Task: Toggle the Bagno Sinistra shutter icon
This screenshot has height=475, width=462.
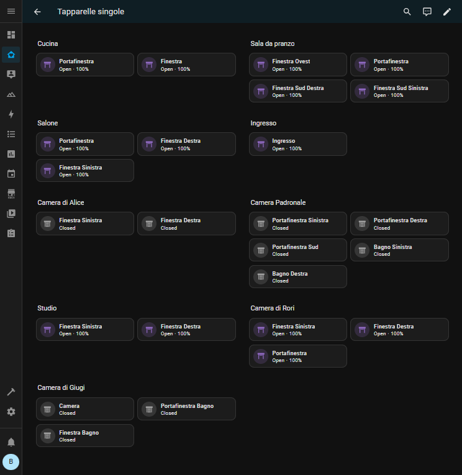Action: pyautogui.click(x=362, y=250)
